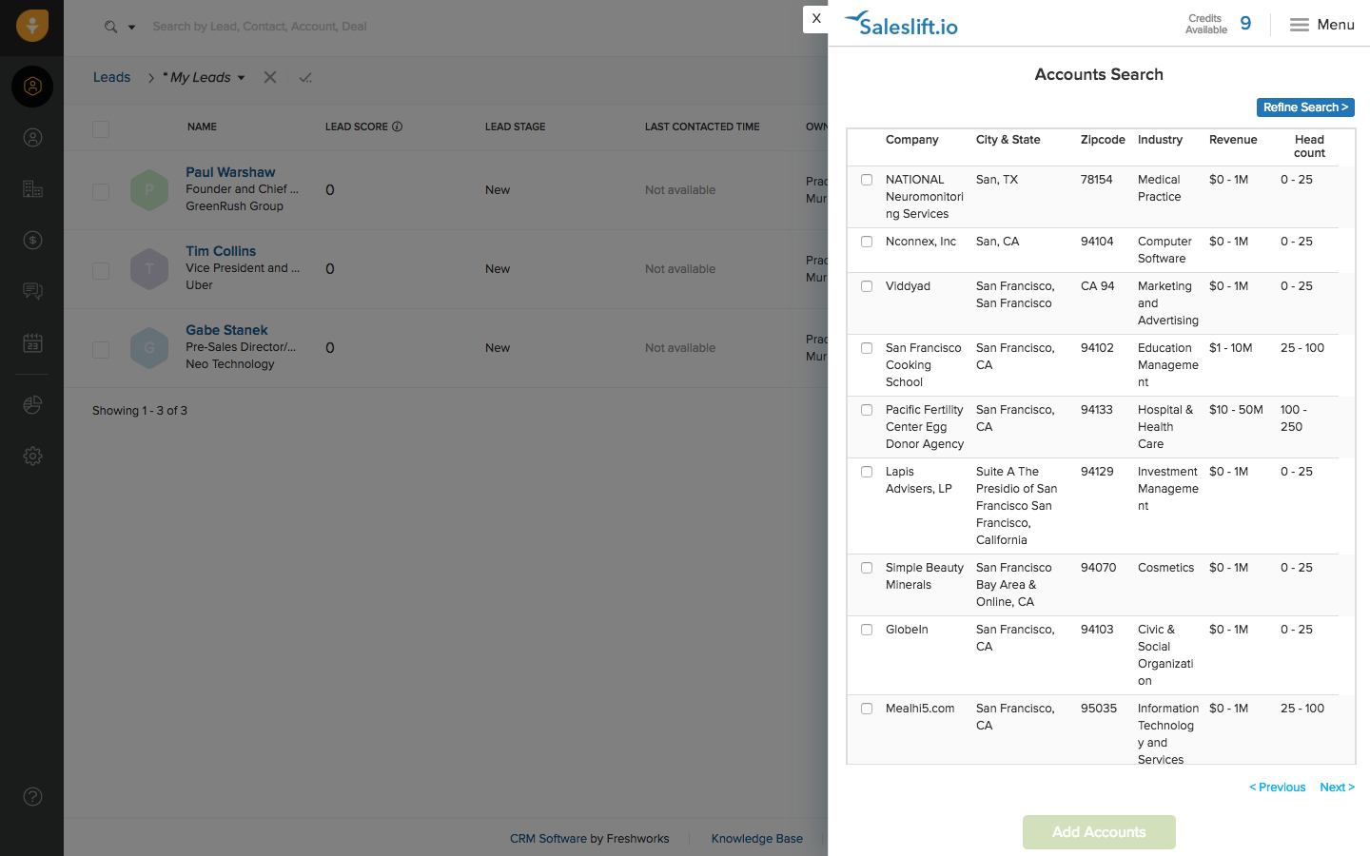Open CRM Software by Freshworks link

[x=590, y=839]
